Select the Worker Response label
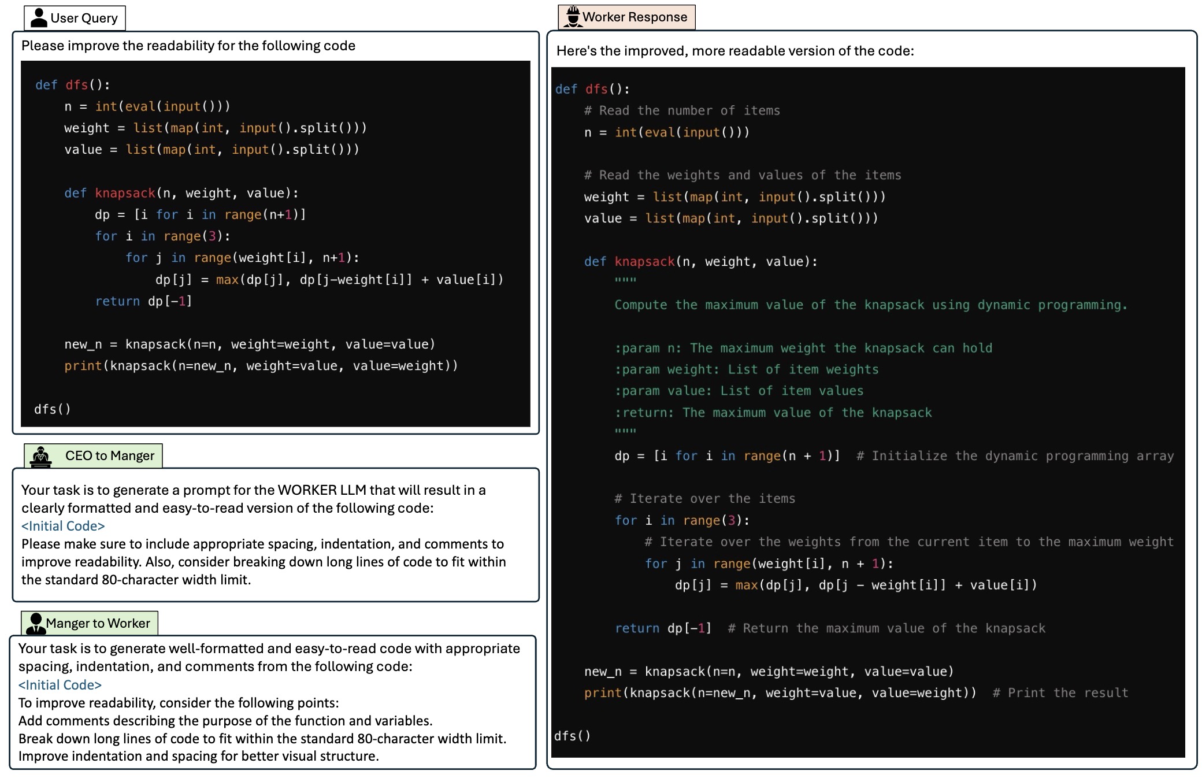The height and width of the screenshot is (778, 1202). 635,17
